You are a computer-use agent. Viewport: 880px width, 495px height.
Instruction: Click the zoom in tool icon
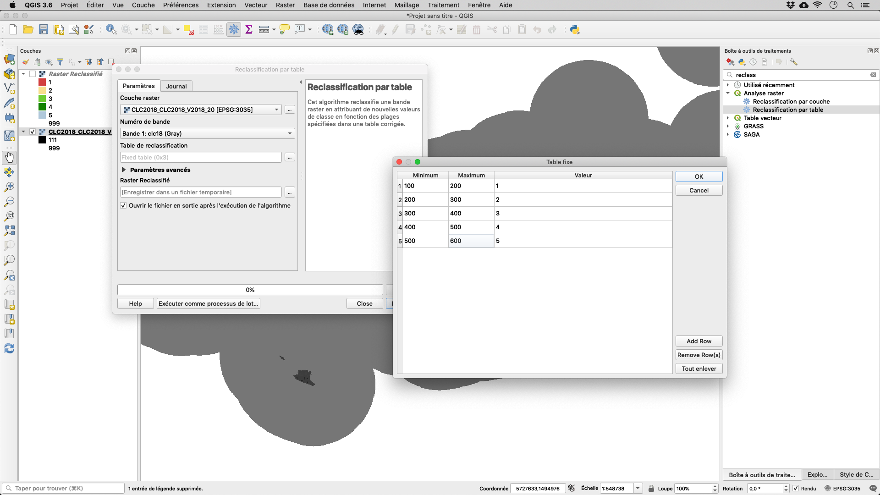pyautogui.click(x=9, y=187)
